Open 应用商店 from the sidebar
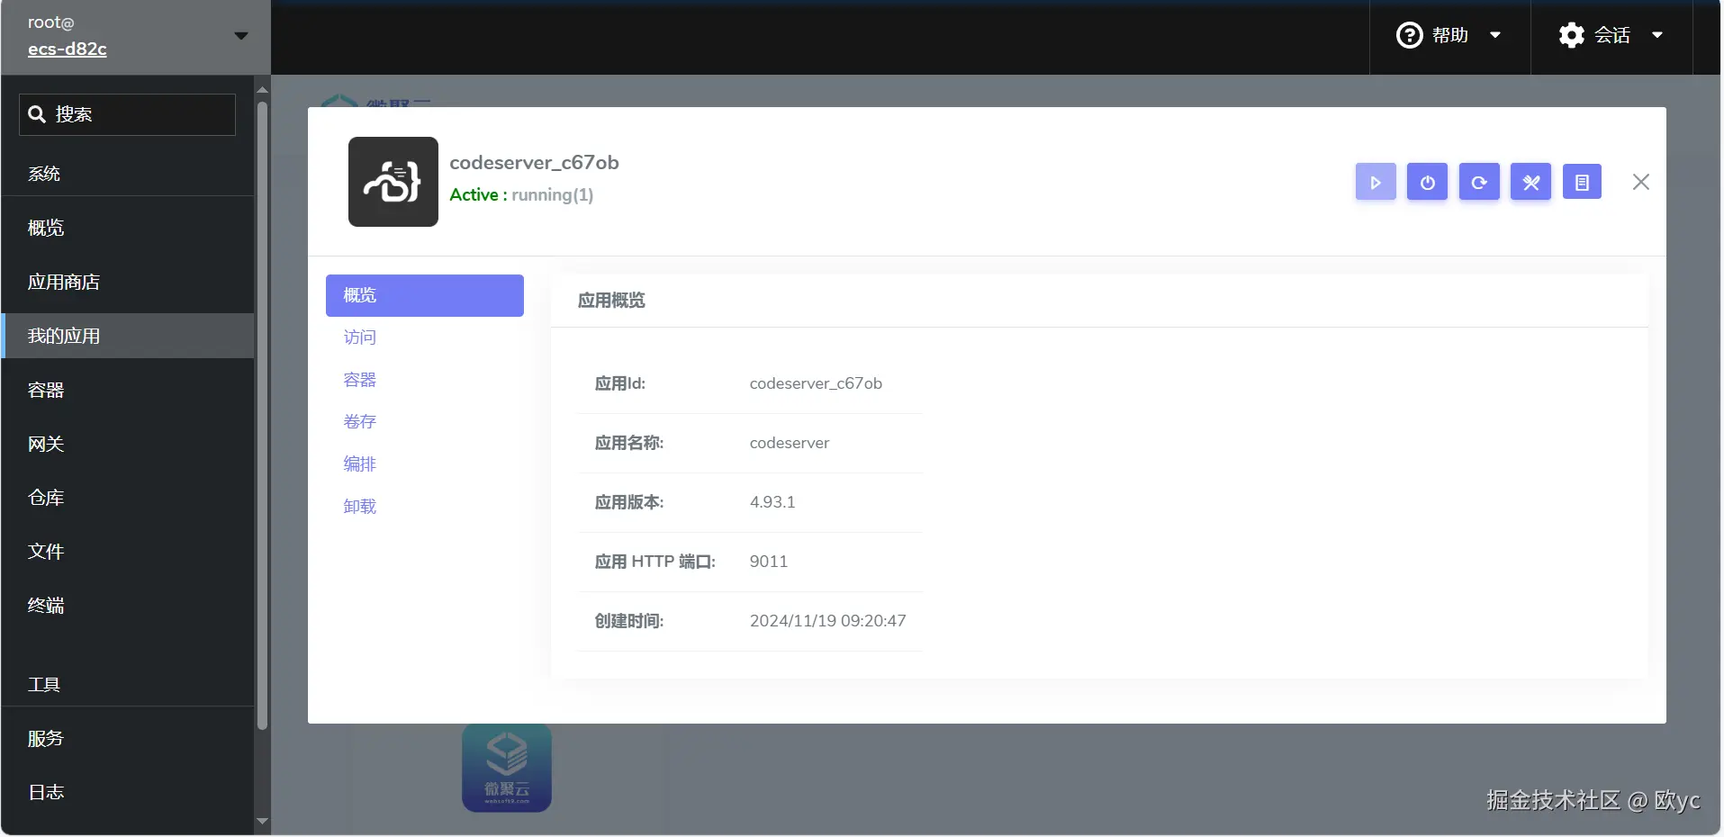 (x=62, y=281)
